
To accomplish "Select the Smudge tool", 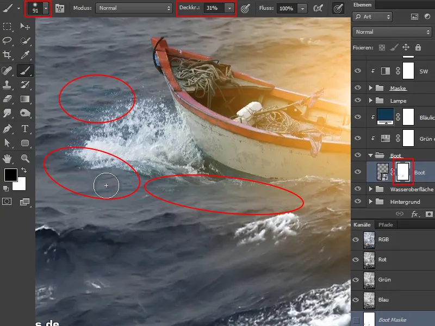I will point(7,113).
